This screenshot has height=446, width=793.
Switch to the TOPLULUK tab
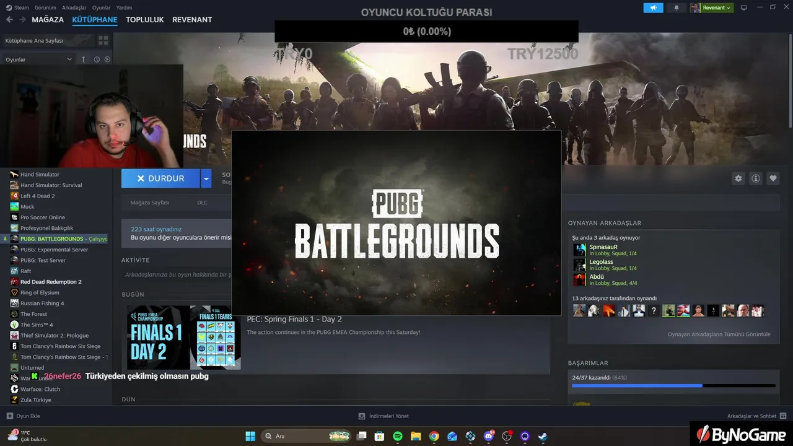click(145, 20)
